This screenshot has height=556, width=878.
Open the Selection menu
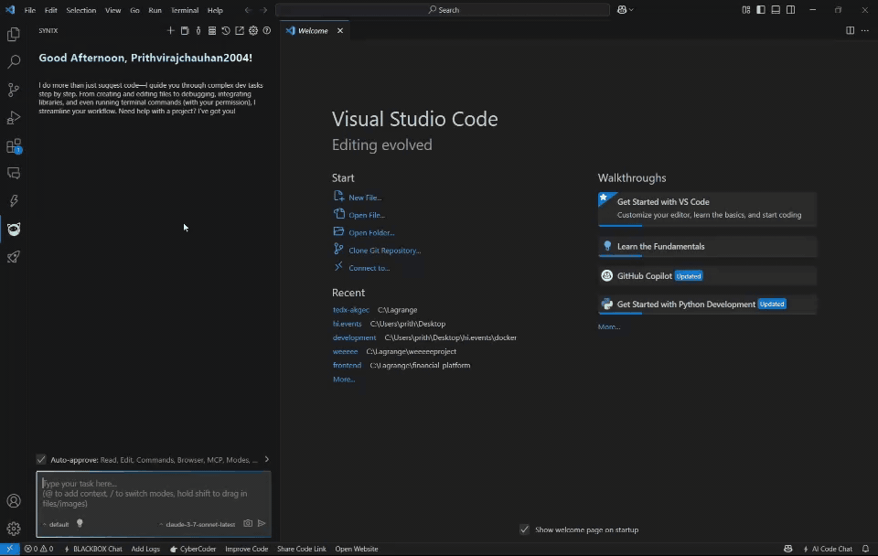coord(81,10)
